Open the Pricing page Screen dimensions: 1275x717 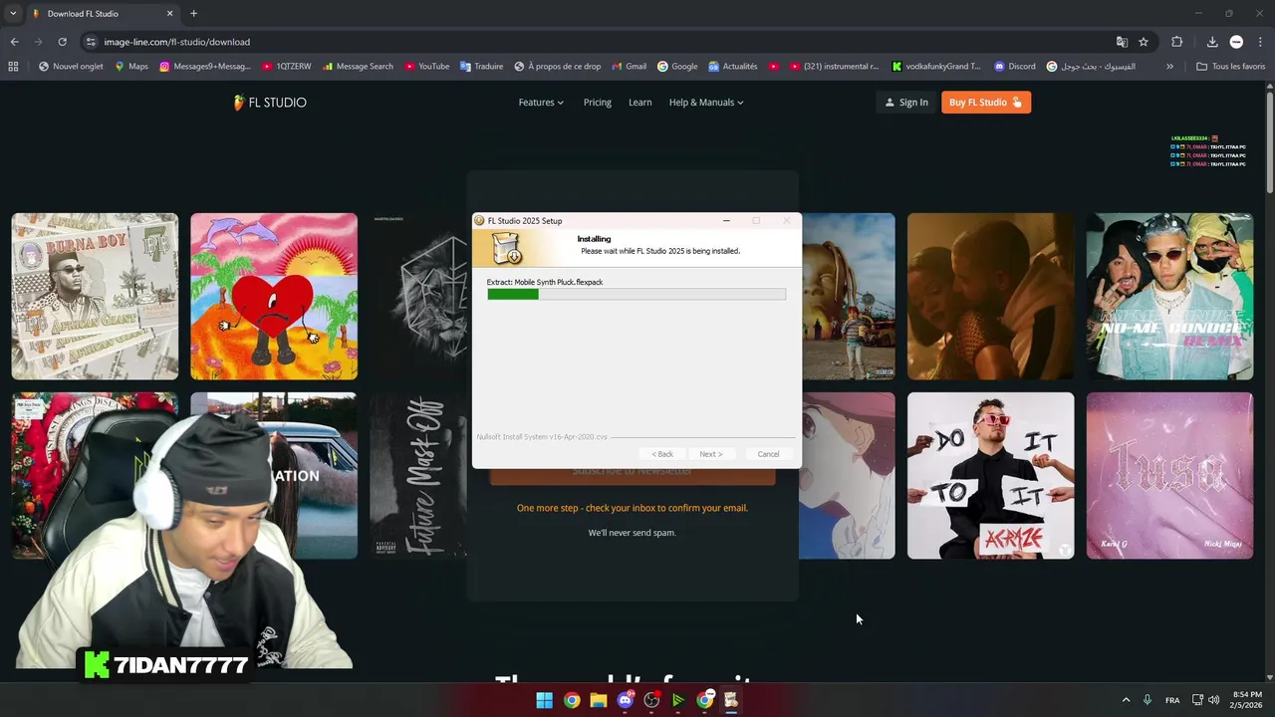(x=598, y=103)
